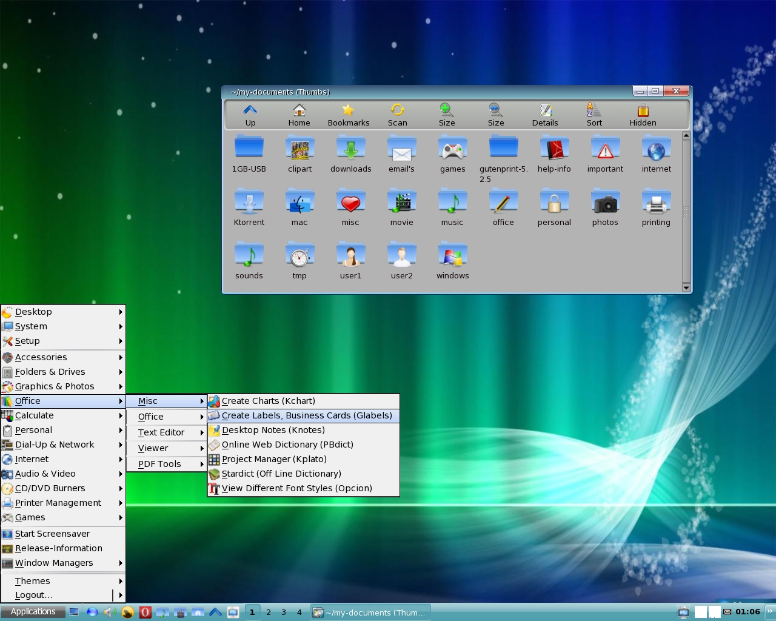776x621 pixels.
Task: Click Start Screensaver in the menu
Action: click(63, 534)
